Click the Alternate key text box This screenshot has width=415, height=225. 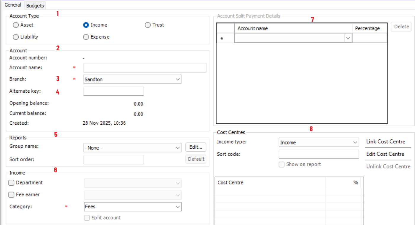click(x=113, y=91)
